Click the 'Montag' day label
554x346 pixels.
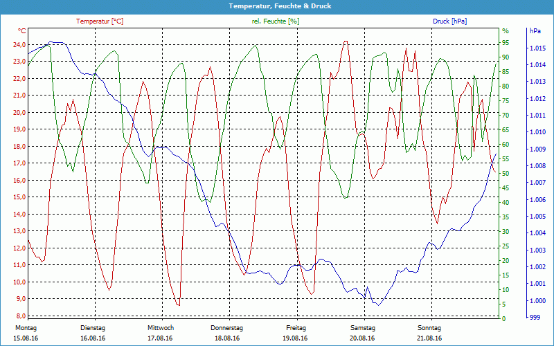[26, 328]
